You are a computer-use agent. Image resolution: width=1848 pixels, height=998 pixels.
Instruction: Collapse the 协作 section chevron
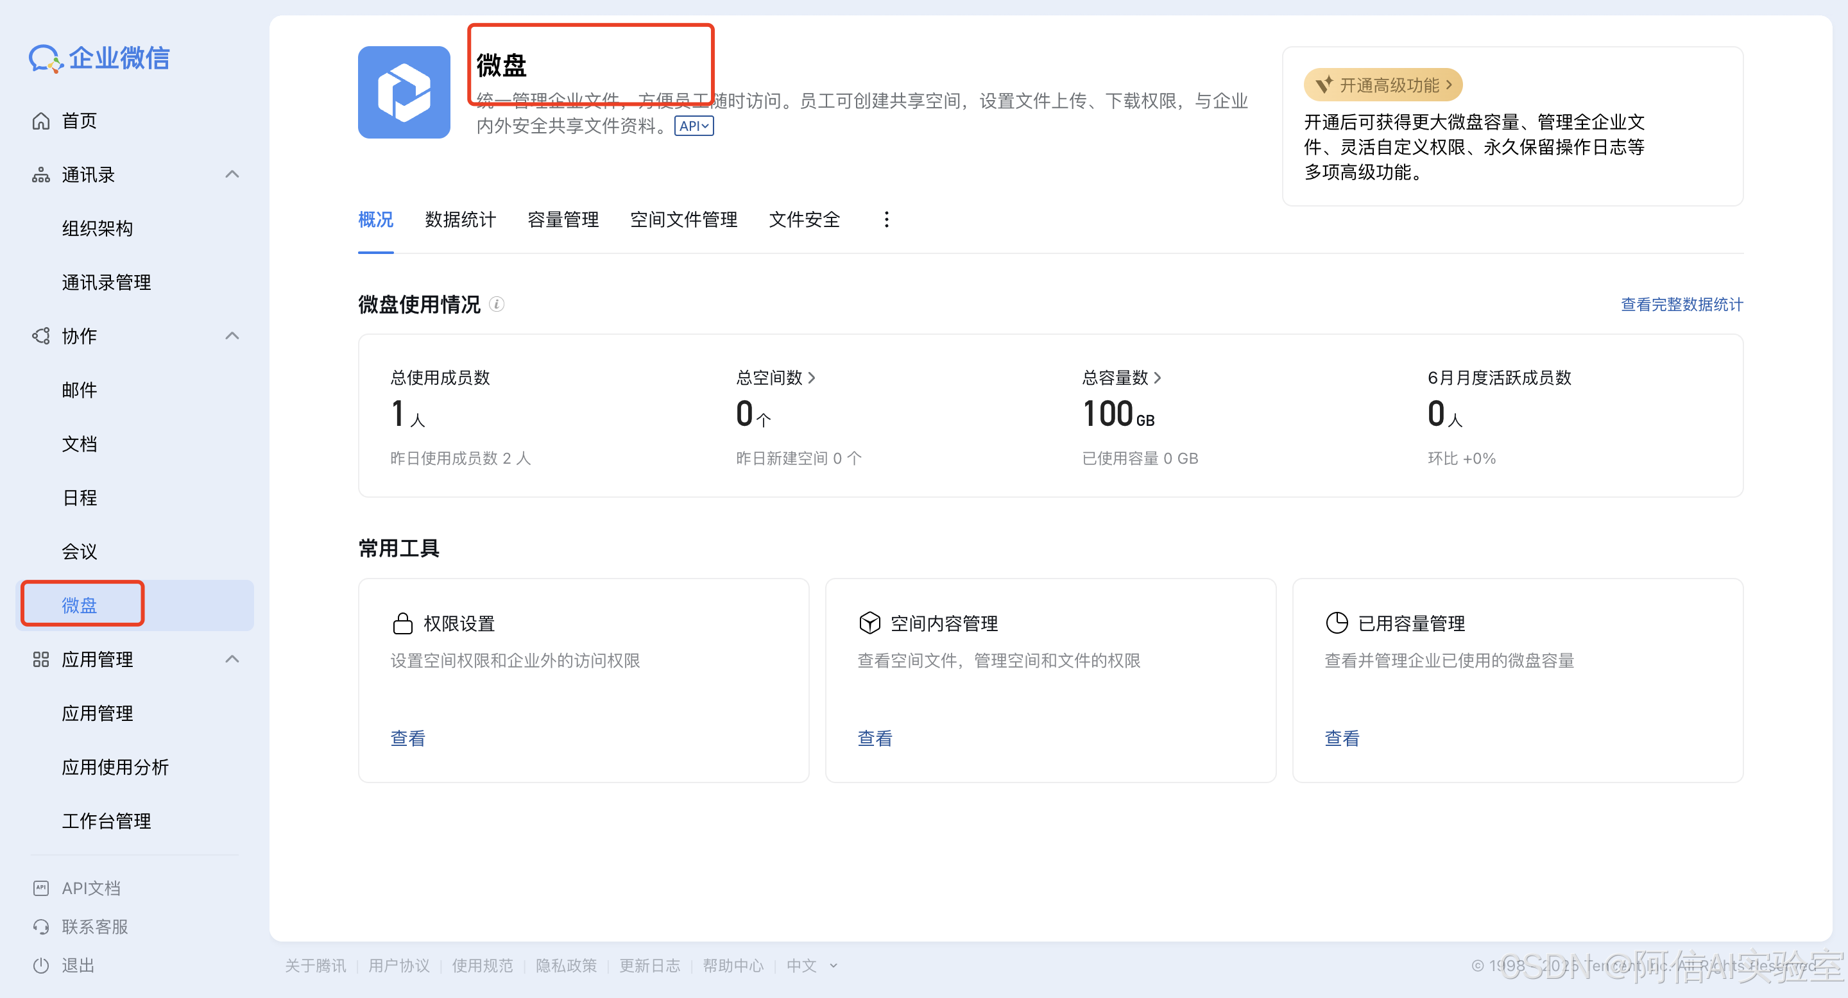[232, 335]
